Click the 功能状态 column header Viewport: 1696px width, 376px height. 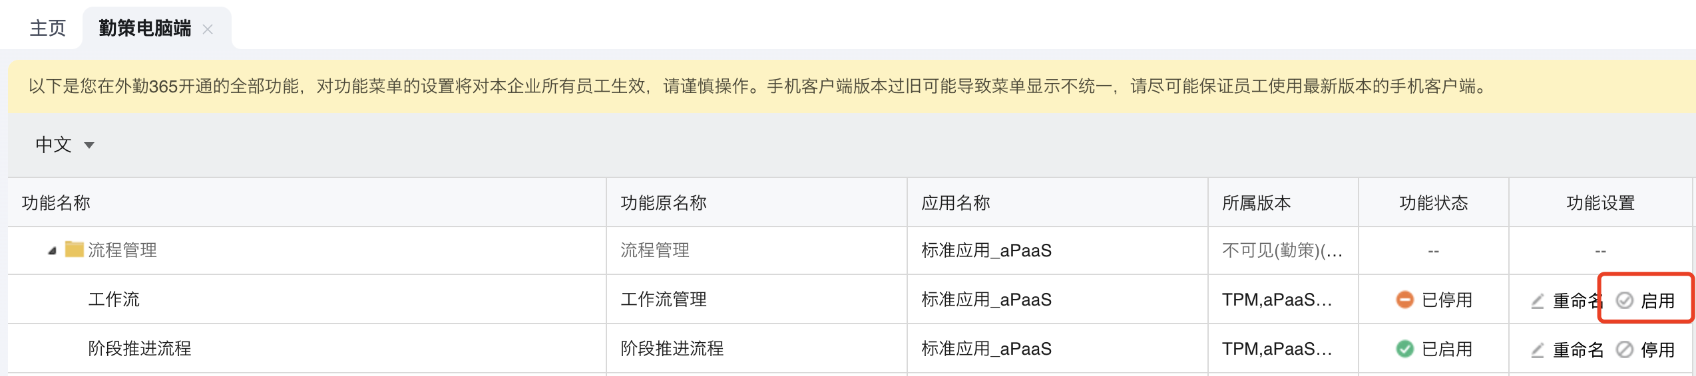point(1434,203)
